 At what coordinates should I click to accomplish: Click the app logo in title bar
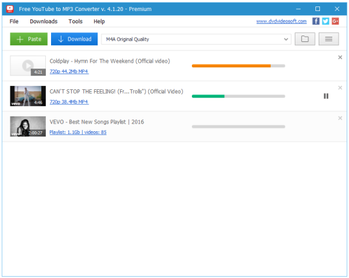pos(10,9)
